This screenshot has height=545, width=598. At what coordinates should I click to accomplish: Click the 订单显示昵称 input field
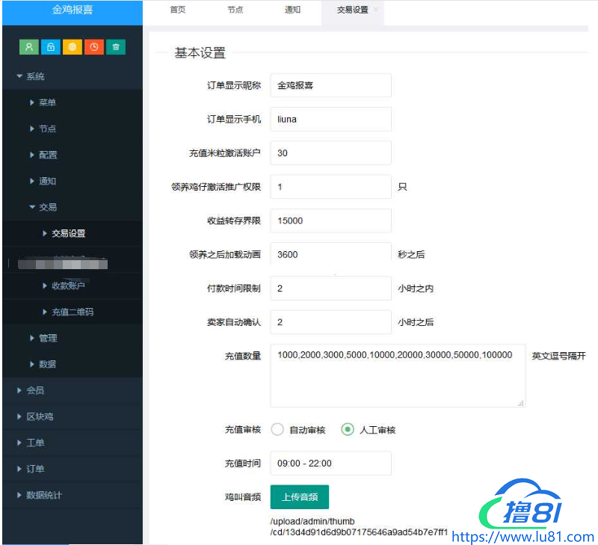330,85
